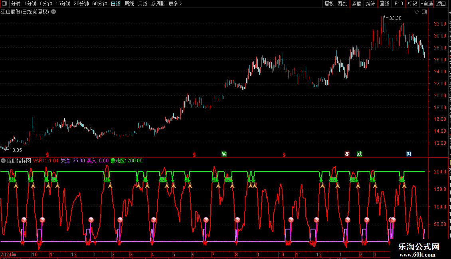Image resolution: width=451 pixels, height=259 pixels.
Task: Click the 10.85 low price label
Action: pos(16,150)
